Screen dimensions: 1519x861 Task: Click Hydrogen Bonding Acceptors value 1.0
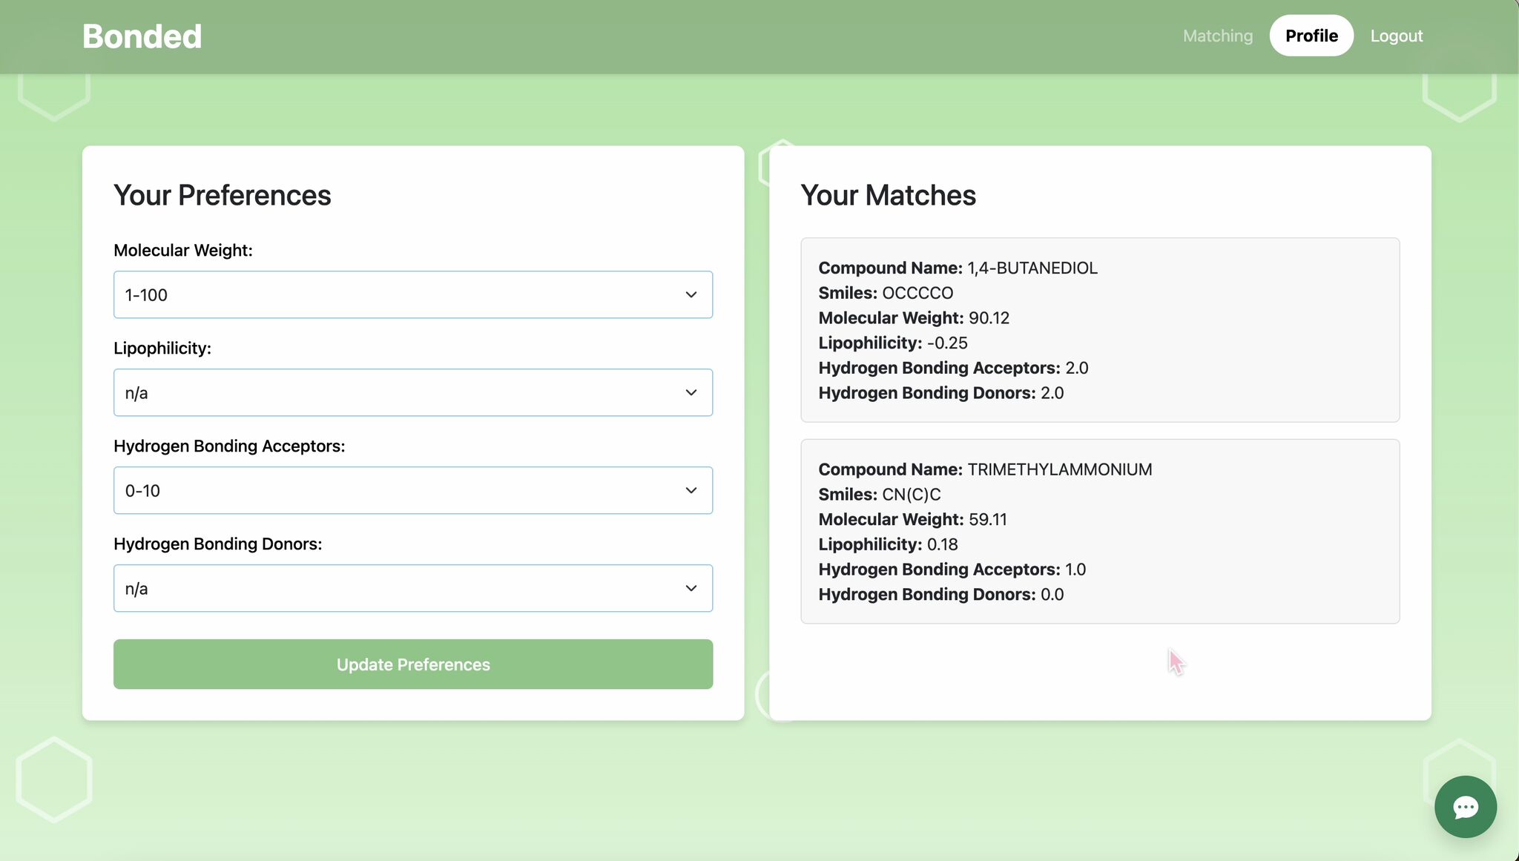point(1075,570)
